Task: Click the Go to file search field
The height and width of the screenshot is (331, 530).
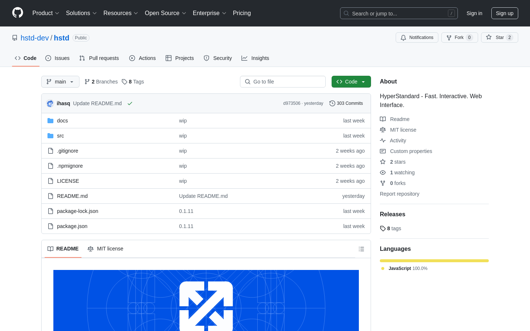Action: 283,82
